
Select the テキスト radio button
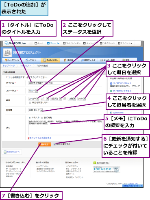point(30,117)
